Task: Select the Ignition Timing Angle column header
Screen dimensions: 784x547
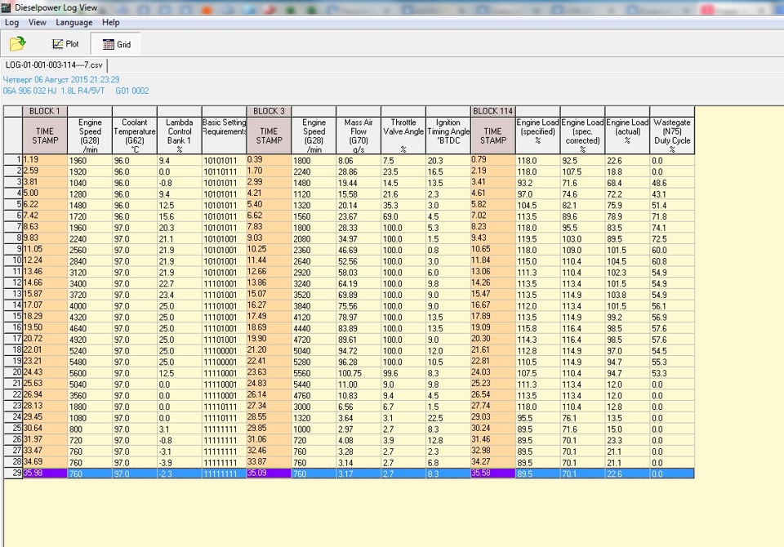Action: click(x=448, y=135)
